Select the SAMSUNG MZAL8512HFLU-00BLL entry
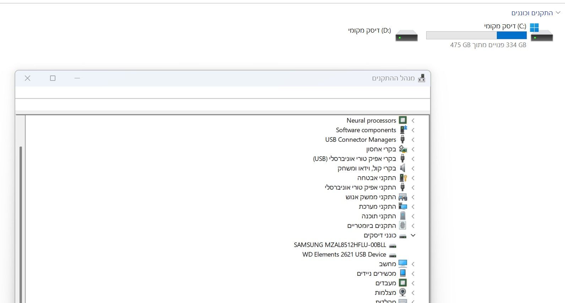The image size is (565, 303). click(340, 245)
